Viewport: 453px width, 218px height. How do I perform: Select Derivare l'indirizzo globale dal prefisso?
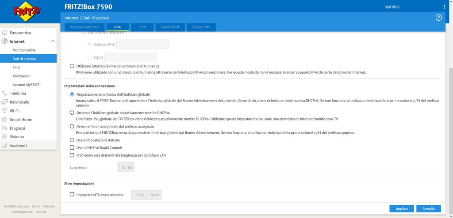[72, 126]
